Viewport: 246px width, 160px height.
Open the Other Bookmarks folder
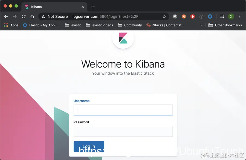click(225, 25)
